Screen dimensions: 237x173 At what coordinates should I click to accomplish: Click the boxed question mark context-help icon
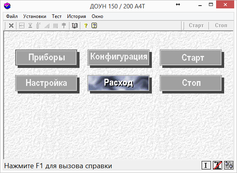tap(94, 26)
